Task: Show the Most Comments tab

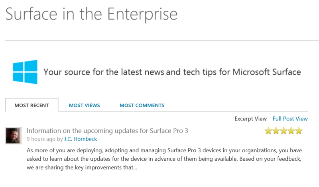Action: 142,105
